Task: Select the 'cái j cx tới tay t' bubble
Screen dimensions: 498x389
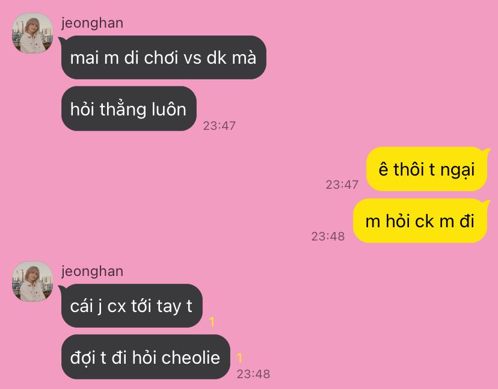Action: point(132,306)
